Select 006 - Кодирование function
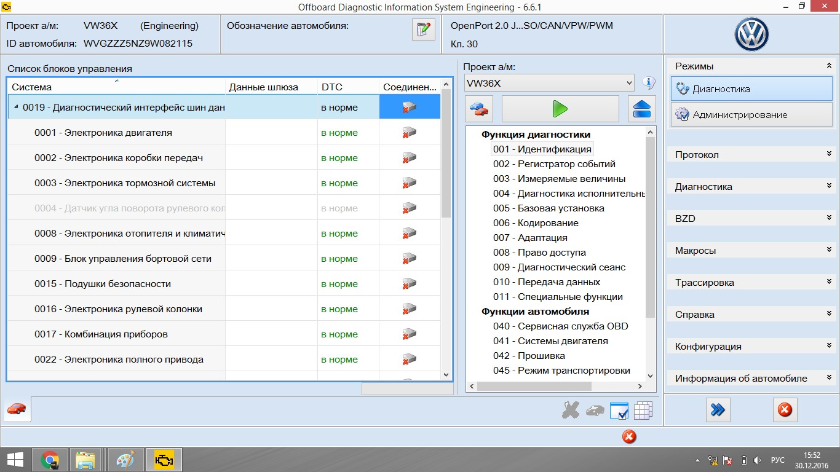The image size is (840, 472). (536, 223)
